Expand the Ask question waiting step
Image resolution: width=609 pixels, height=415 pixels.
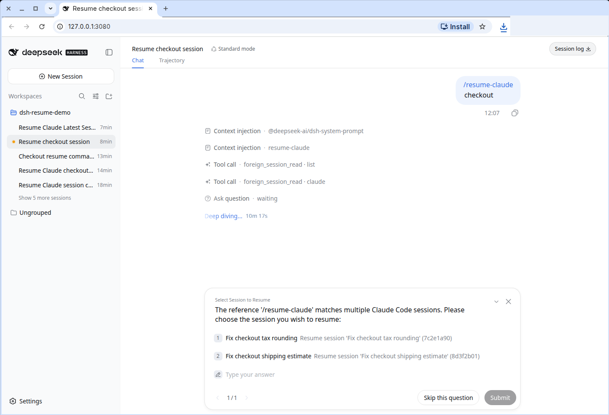241,198
